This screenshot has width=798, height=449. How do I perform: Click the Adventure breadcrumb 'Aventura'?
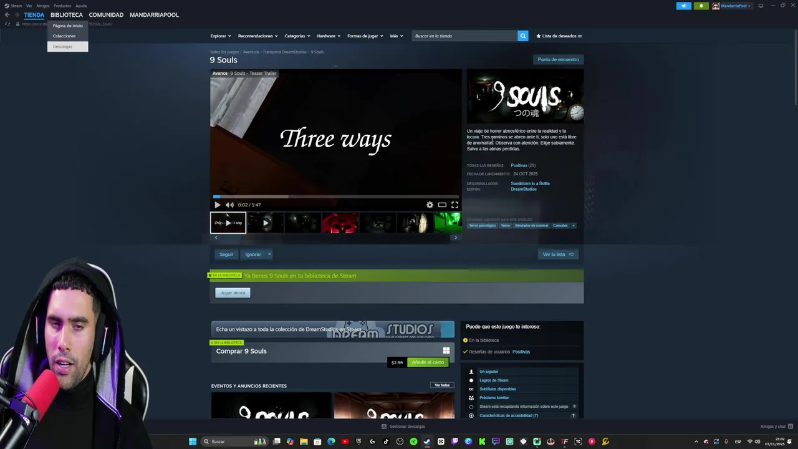click(x=251, y=52)
